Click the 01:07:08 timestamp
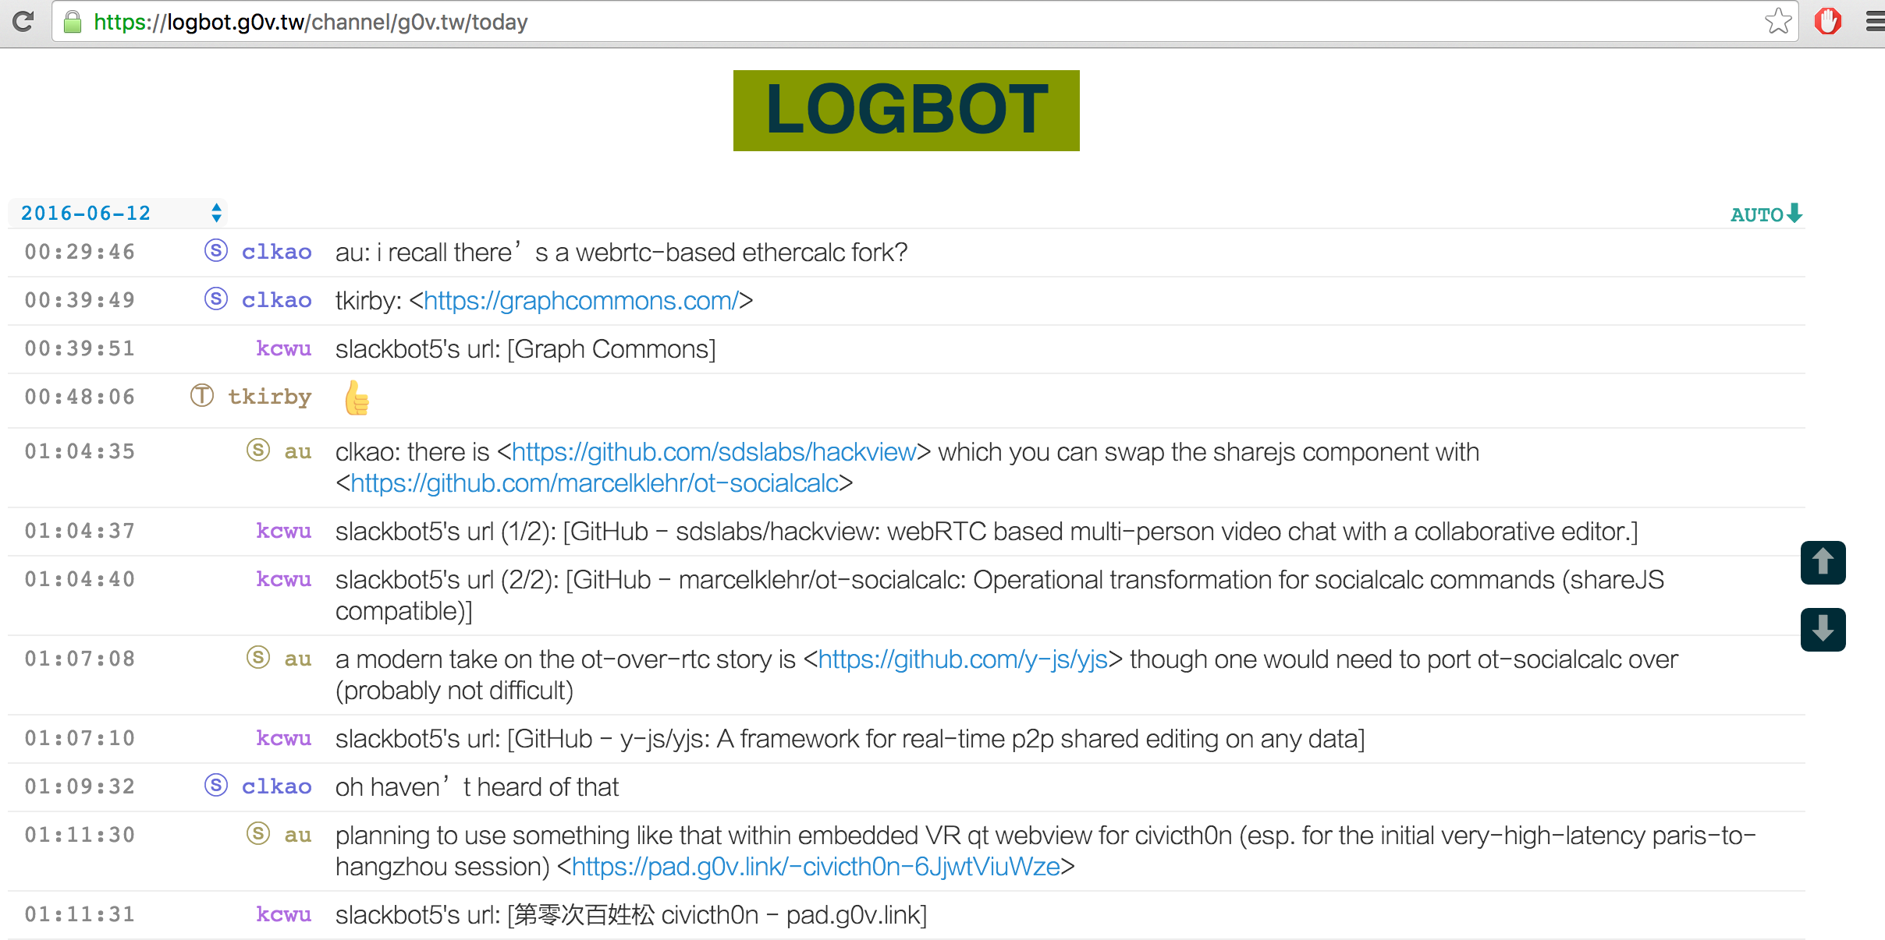Viewport: 1885px width, 940px height. pyautogui.click(x=80, y=659)
